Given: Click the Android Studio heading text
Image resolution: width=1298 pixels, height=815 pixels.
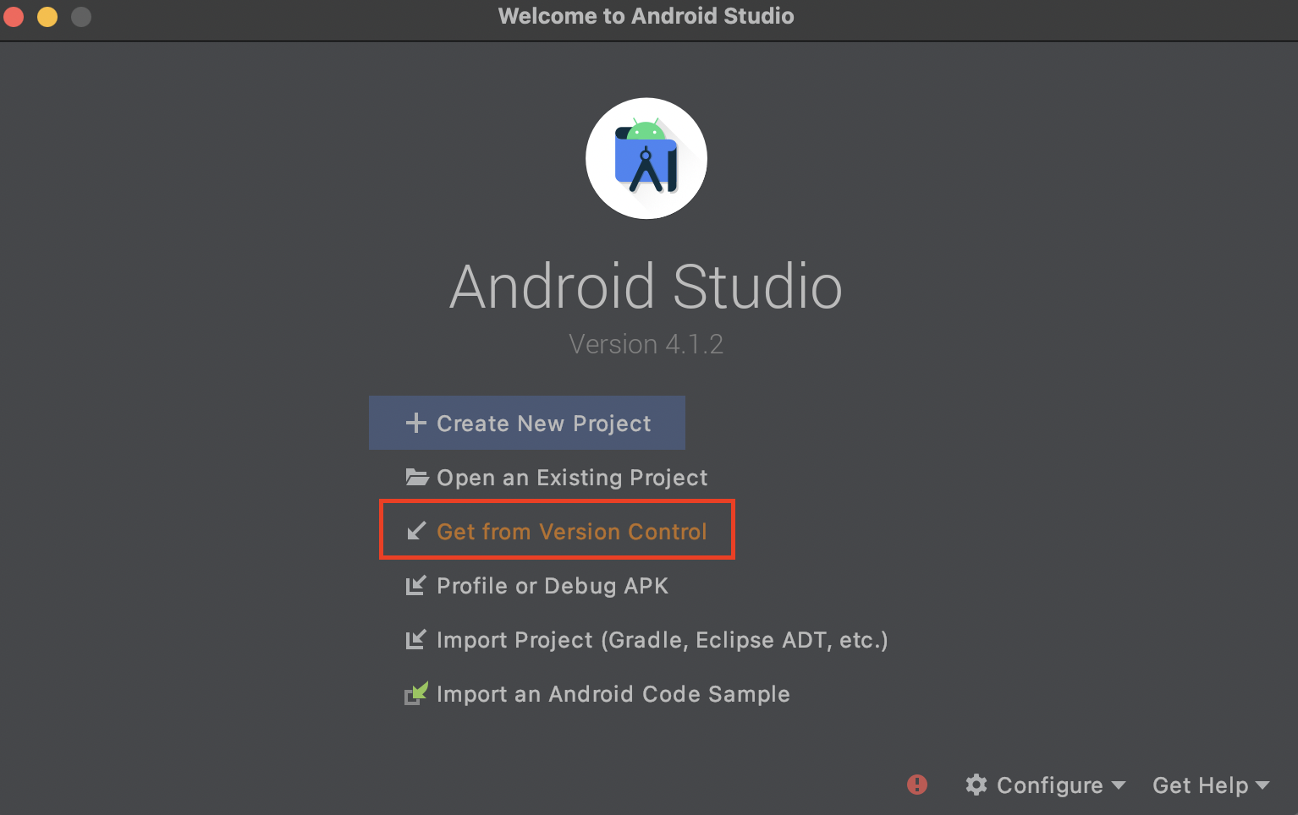Looking at the screenshot, I should [x=646, y=286].
